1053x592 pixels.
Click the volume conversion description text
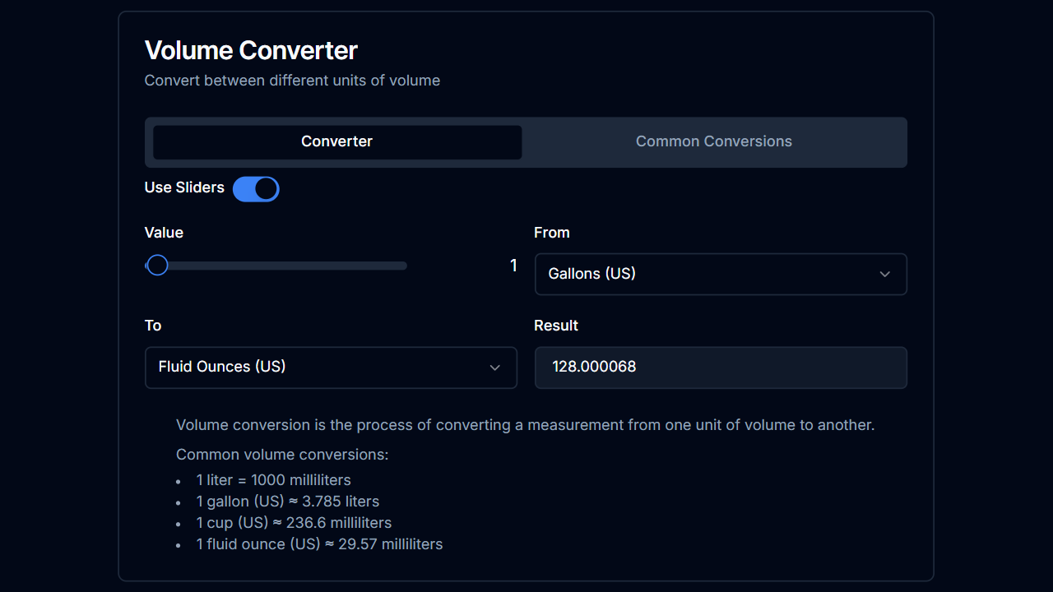coord(526,425)
